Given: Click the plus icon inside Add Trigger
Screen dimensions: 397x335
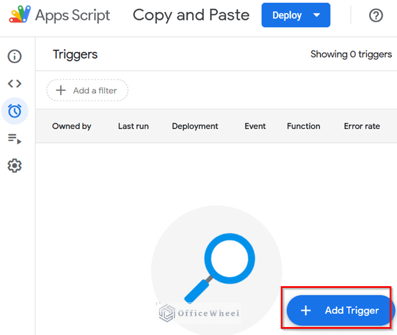Looking at the screenshot, I should pos(306,311).
